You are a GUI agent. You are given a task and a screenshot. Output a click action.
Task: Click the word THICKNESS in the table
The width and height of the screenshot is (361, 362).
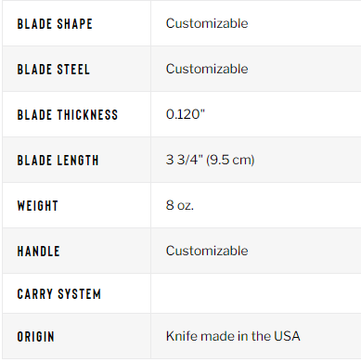(x=87, y=115)
